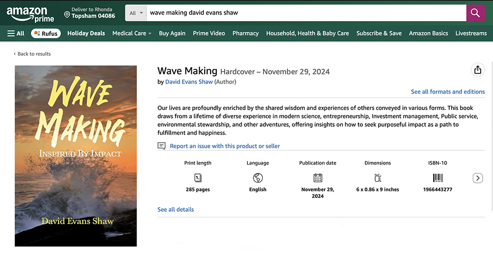The width and height of the screenshot is (493, 254).
Task: Click inside the search text field
Action: (x=306, y=13)
